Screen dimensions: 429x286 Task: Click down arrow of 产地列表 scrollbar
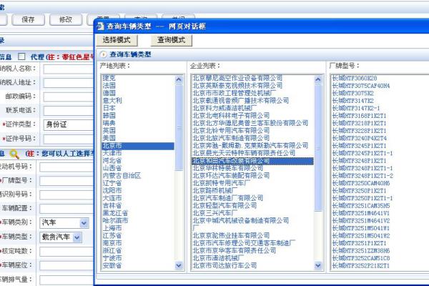[x=179, y=265]
